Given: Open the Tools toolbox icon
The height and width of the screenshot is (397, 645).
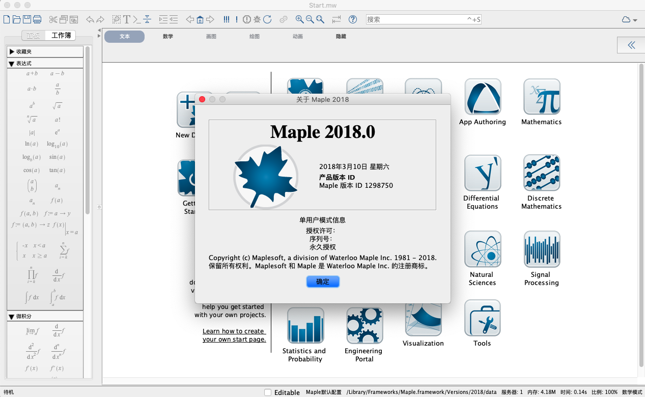Looking at the screenshot, I should pyautogui.click(x=482, y=318).
